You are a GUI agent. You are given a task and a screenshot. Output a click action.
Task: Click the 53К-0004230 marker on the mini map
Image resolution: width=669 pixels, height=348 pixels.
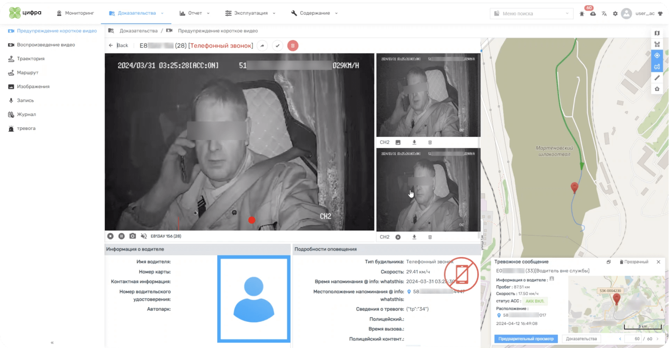tap(616, 299)
